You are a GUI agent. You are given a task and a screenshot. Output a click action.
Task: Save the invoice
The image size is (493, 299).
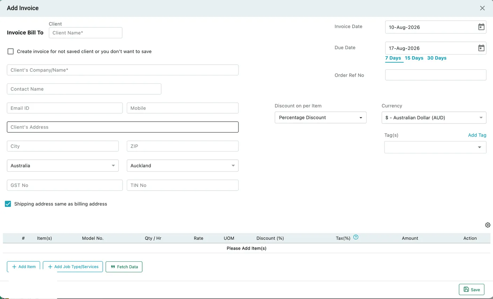[x=472, y=290]
